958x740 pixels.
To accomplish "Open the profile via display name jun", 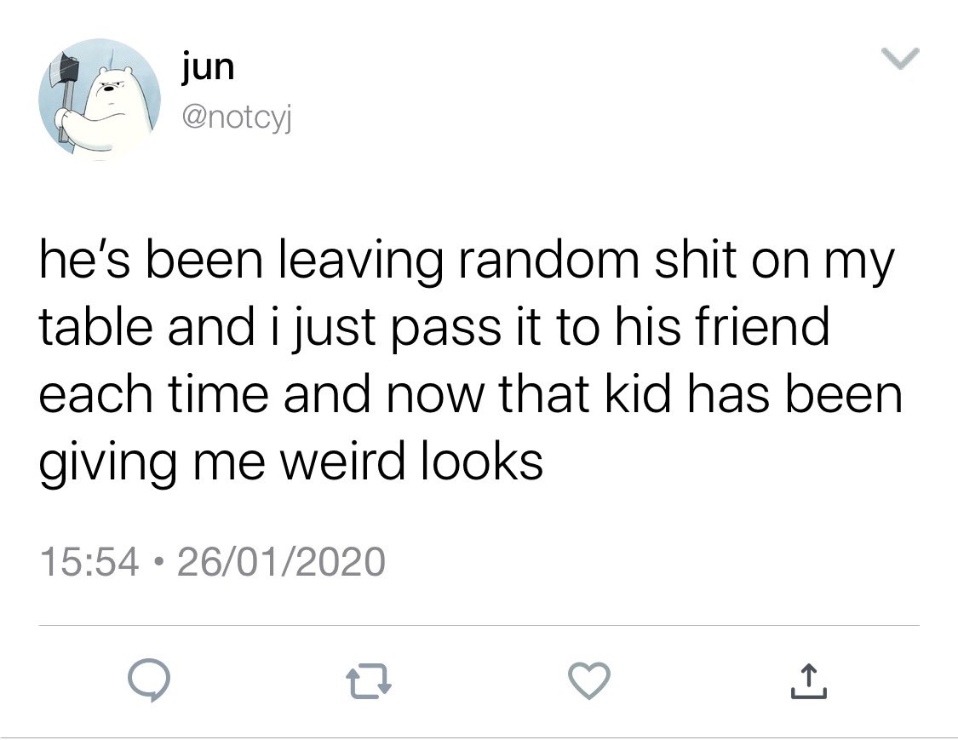I will pyautogui.click(x=208, y=66).
